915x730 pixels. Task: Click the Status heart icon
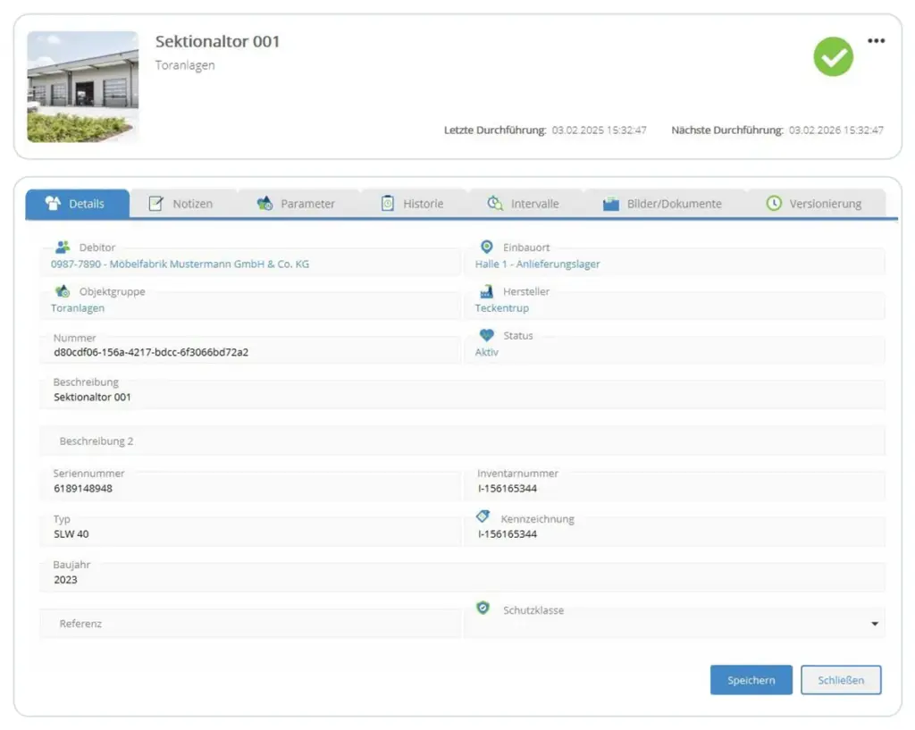pyautogui.click(x=487, y=336)
